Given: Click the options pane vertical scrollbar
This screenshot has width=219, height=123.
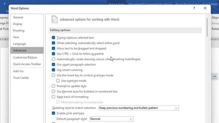Looking at the screenshot, I should 207,27.
